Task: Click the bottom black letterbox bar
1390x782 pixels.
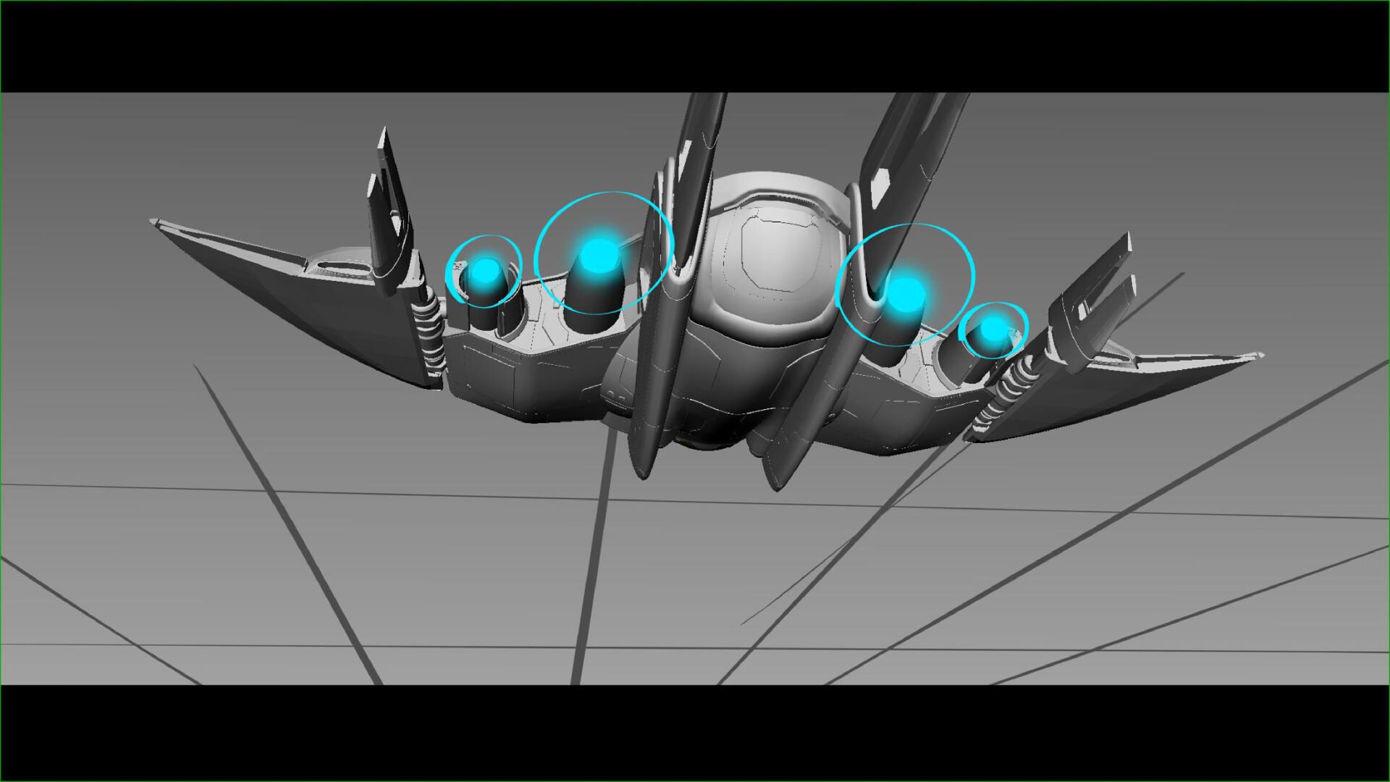Action: tap(695, 731)
